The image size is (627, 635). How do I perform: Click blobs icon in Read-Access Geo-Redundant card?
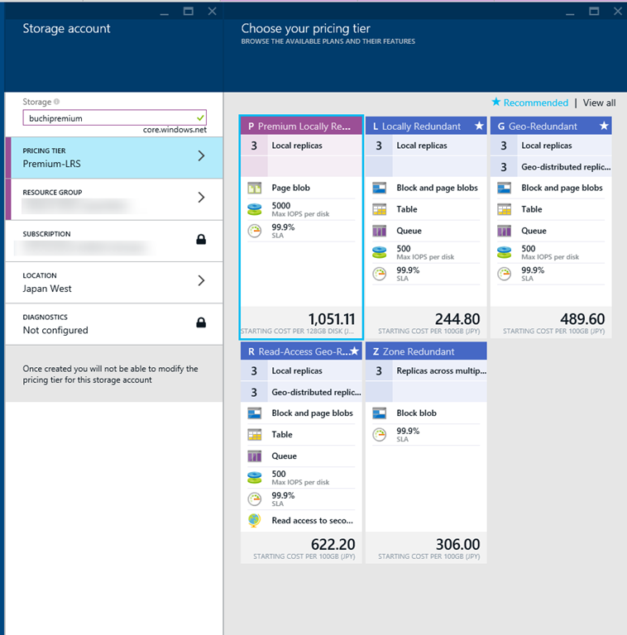coord(255,413)
